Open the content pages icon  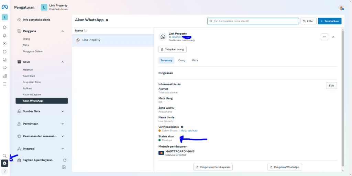(x=4, y=60)
